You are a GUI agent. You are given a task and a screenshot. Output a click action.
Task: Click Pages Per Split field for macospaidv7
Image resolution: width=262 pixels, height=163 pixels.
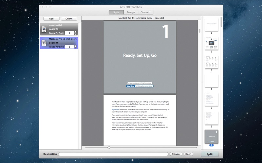tap(69, 33)
